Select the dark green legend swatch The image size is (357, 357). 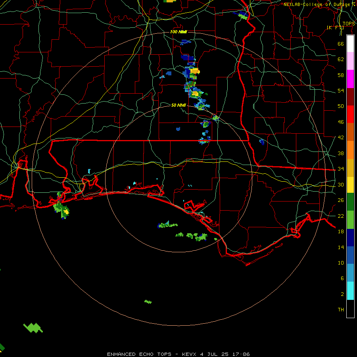pos(350,202)
